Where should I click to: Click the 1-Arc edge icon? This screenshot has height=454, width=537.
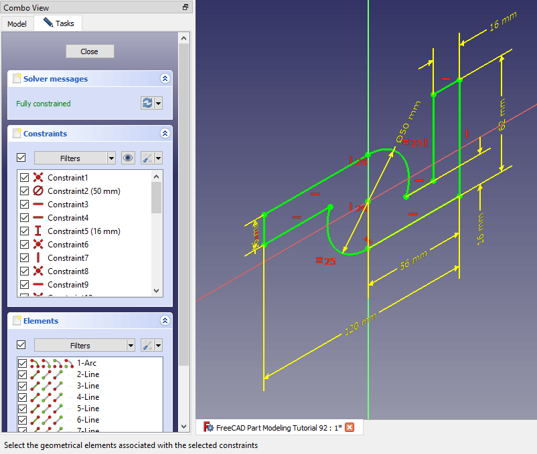pos(35,363)
